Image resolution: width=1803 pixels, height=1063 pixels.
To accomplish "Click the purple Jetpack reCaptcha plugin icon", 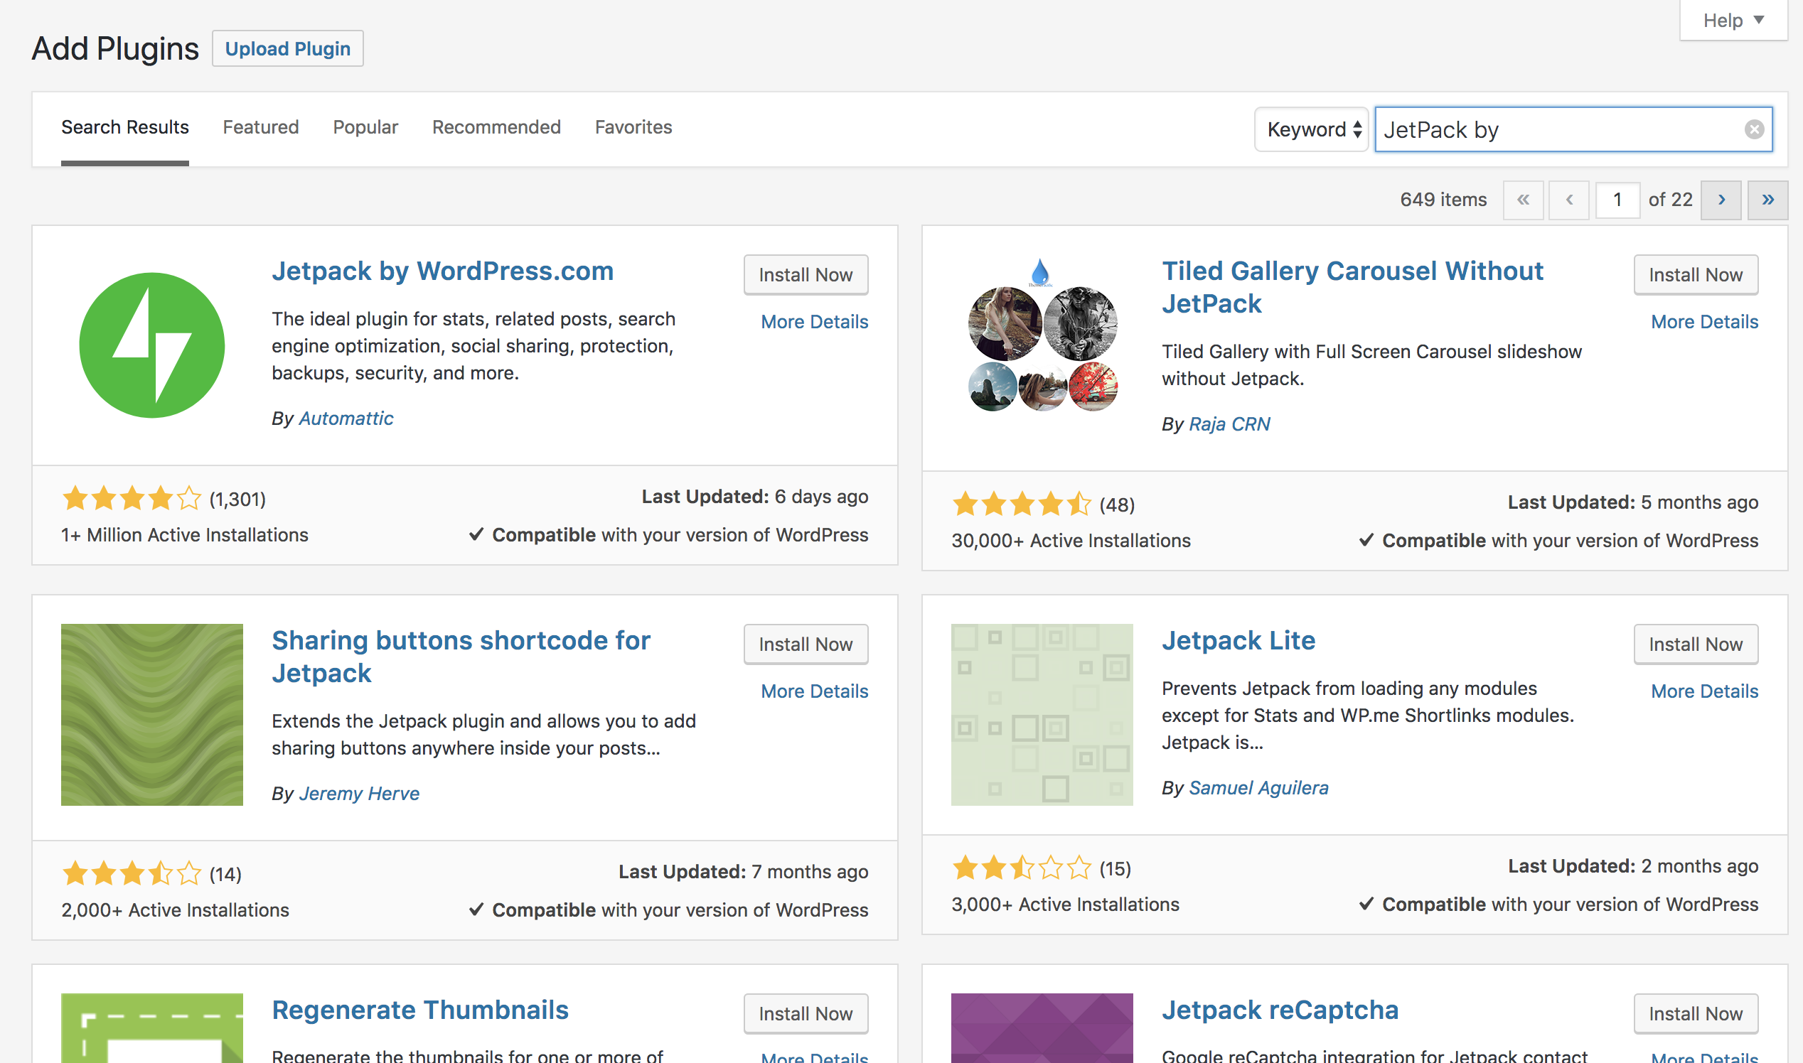I will [1042, 1028].
